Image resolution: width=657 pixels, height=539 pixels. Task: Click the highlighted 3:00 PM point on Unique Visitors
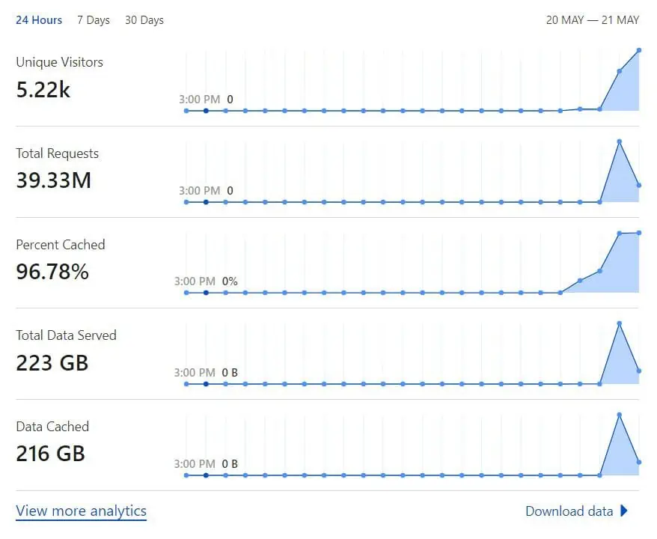pyautogui.click(x=206, y=111)
